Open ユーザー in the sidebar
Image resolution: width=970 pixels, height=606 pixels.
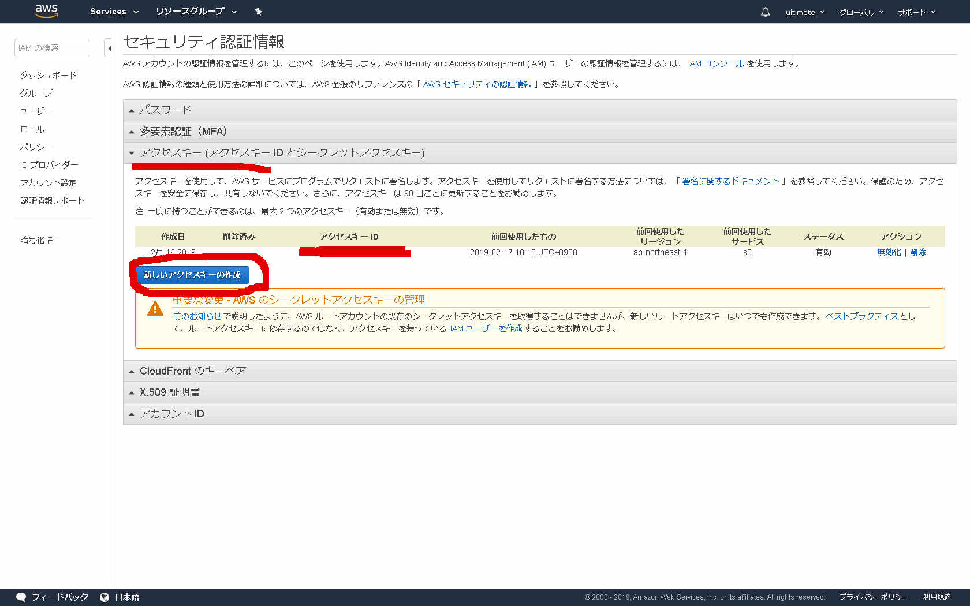(36, 111)
